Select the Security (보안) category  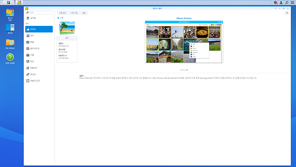point(39,61)
